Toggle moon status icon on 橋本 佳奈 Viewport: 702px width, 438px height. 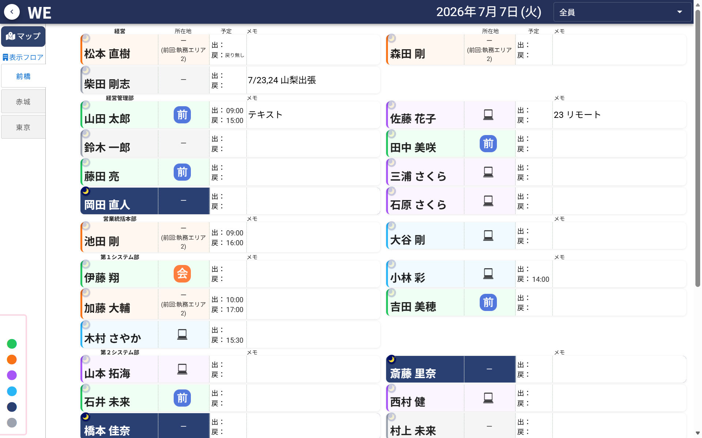[86, 416]
